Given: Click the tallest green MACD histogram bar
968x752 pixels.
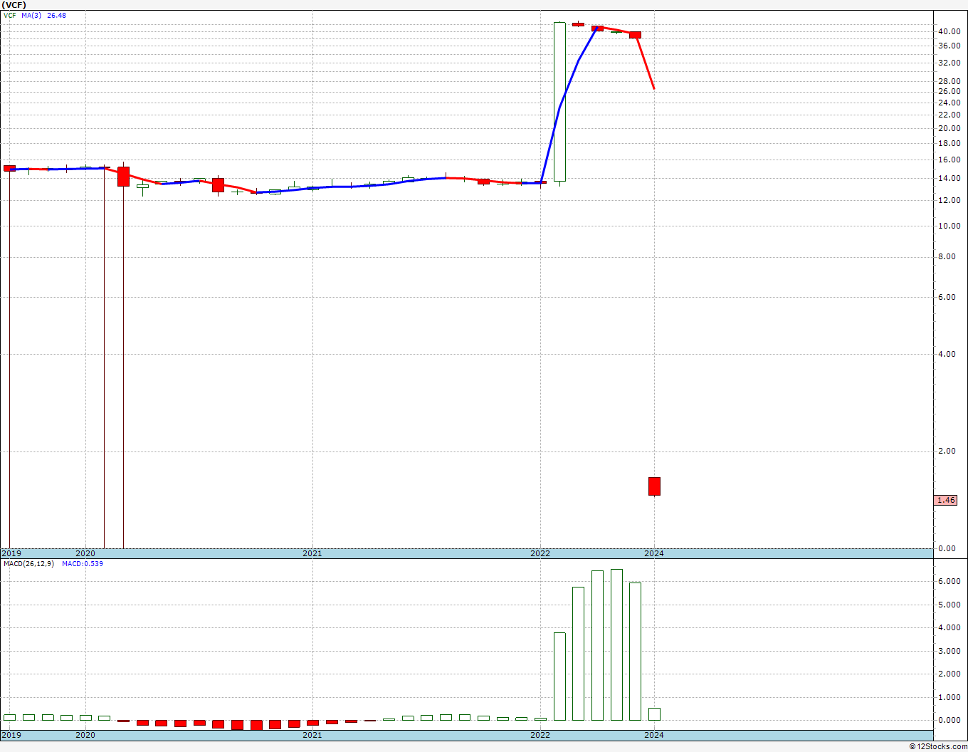Looking at the screenshot, I should [616, 645].
